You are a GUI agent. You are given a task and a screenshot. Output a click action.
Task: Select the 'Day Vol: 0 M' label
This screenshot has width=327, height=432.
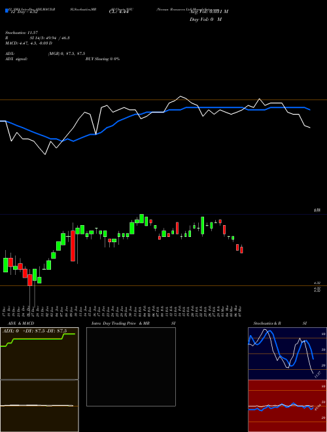(205, 19)
